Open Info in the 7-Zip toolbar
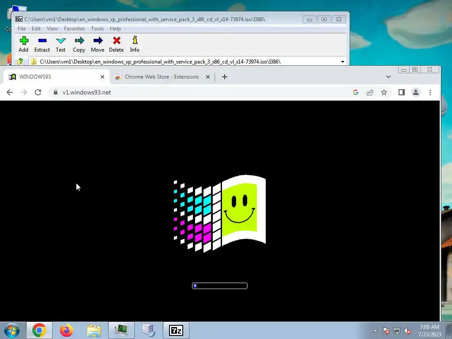This screenshot has width=452, height=339. [135, 45]
